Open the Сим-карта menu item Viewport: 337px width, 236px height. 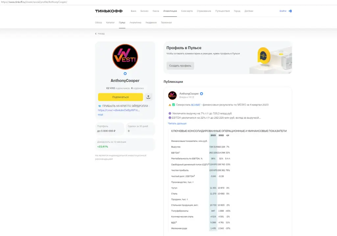click(x=187, y=11)
